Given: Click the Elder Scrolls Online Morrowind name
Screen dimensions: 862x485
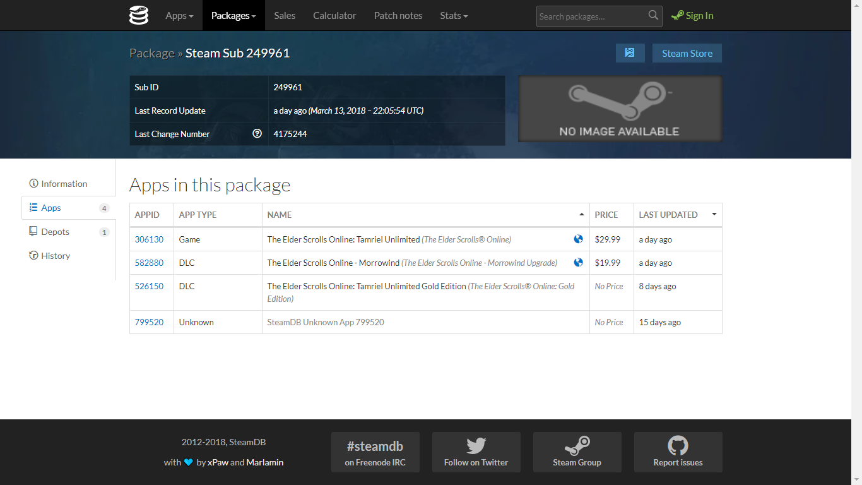Looking at the screenshot, I should point(333,263).
